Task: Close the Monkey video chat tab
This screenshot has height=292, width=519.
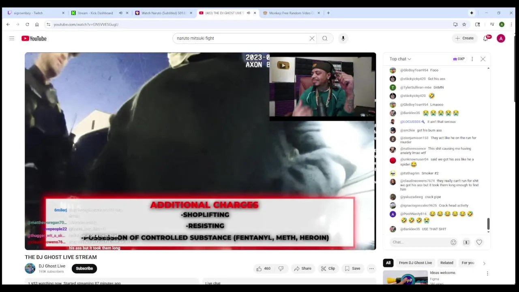Action: 319,13
